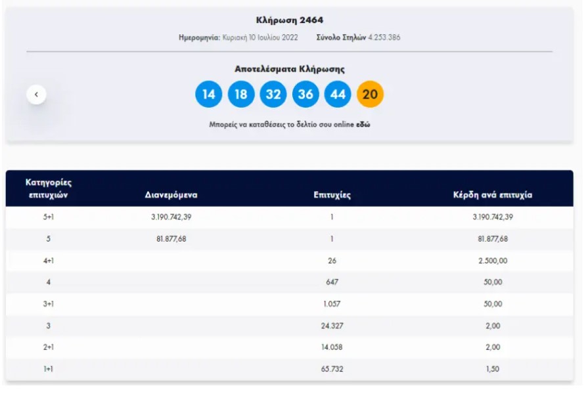Click the 81.877,68 amount under Διανεμόμενα
586x394 pixels.
click(x=171, y=238)
